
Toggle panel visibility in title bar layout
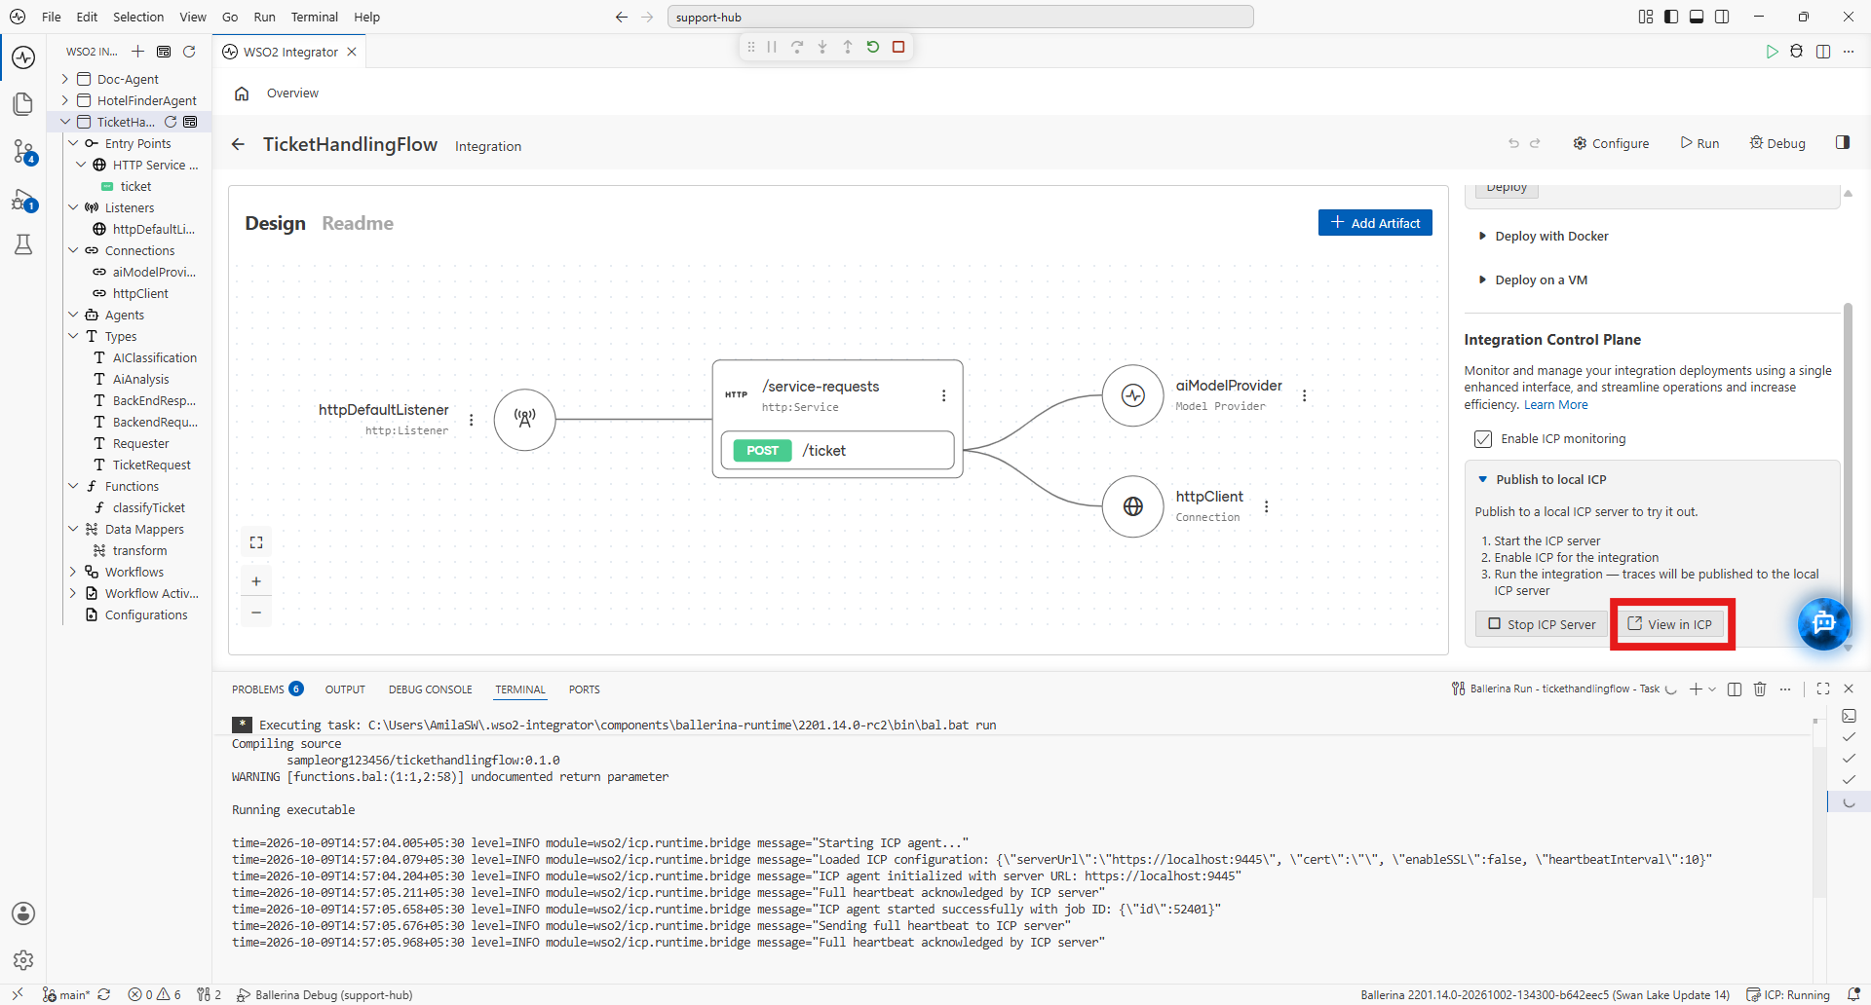tap(1697, 17)
